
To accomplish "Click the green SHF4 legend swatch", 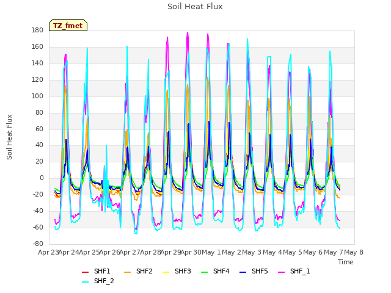I will coord(205,272).
